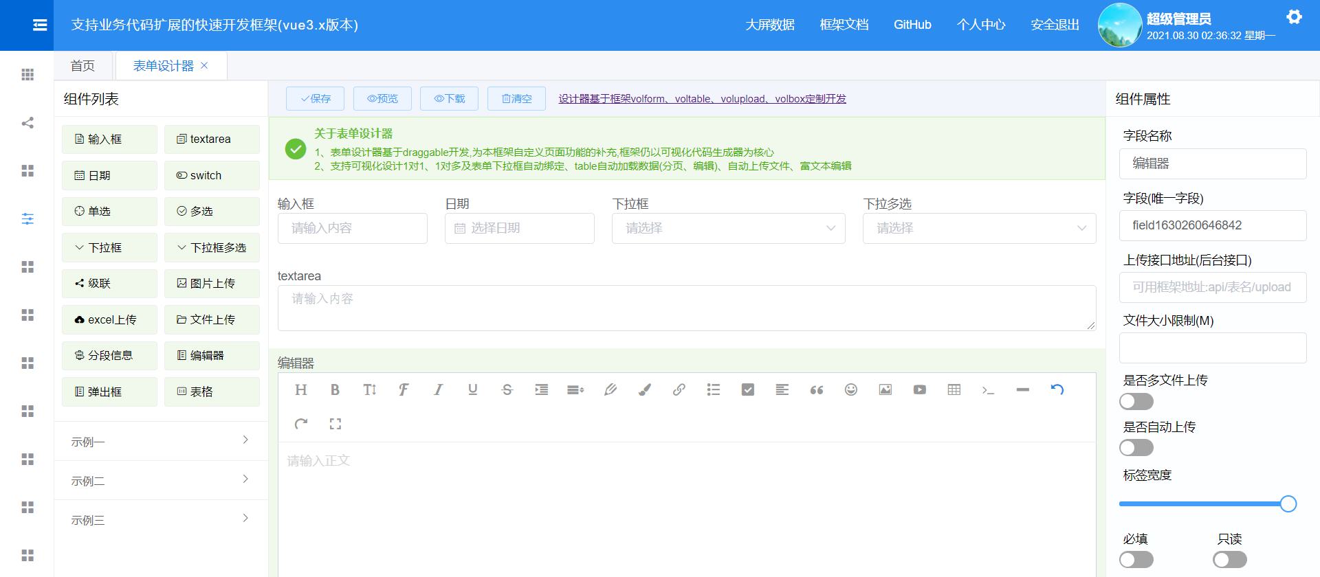Toggle the 是否自动上传 switch
1320x577 pixels.
(1136, 448)
